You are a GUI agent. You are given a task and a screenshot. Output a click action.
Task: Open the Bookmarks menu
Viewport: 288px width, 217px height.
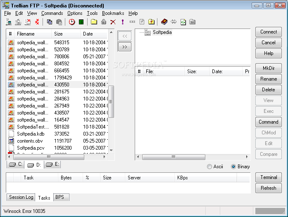113,13
